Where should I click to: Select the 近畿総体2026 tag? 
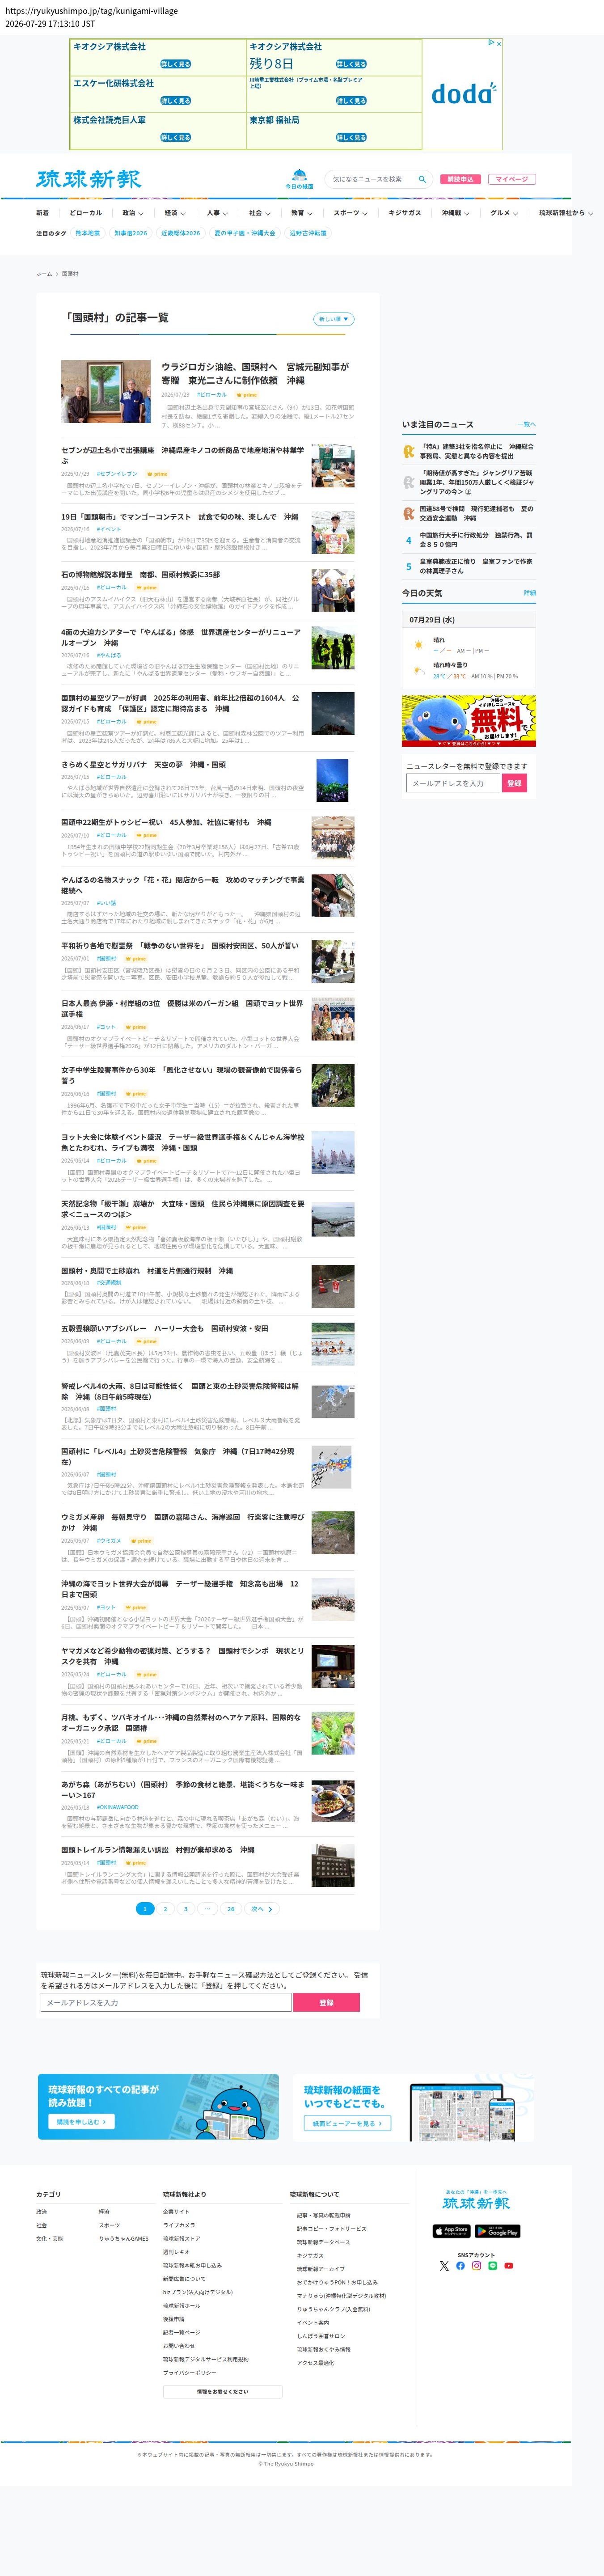pos(180,233)
